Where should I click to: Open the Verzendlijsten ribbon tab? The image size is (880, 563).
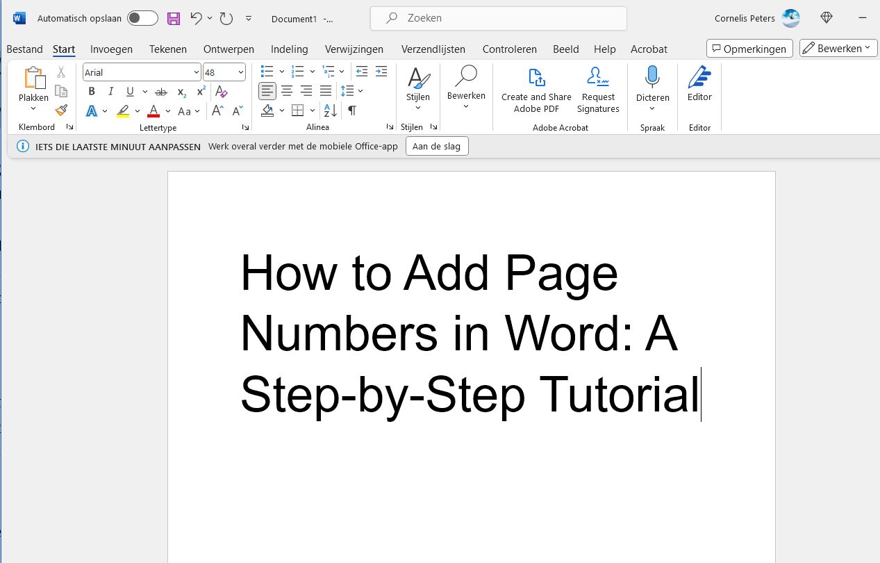(x=433, y=49)
